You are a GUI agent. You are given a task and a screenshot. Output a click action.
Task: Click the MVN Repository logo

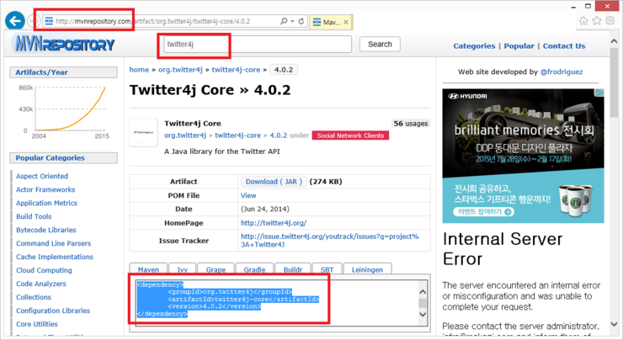(x=64, y=45)
